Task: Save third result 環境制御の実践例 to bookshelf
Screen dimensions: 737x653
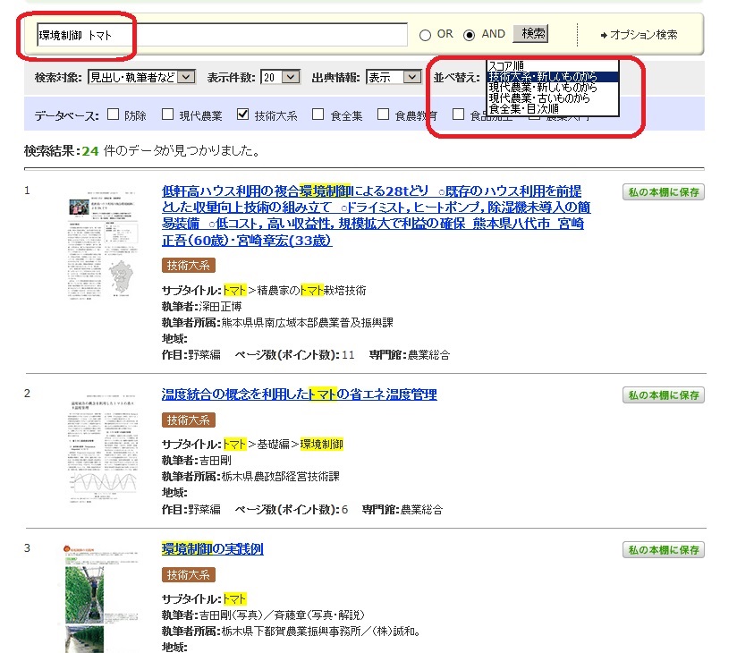Action: tap(663, 550)
